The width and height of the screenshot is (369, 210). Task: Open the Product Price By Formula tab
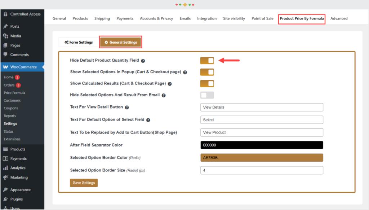(302, 19)
